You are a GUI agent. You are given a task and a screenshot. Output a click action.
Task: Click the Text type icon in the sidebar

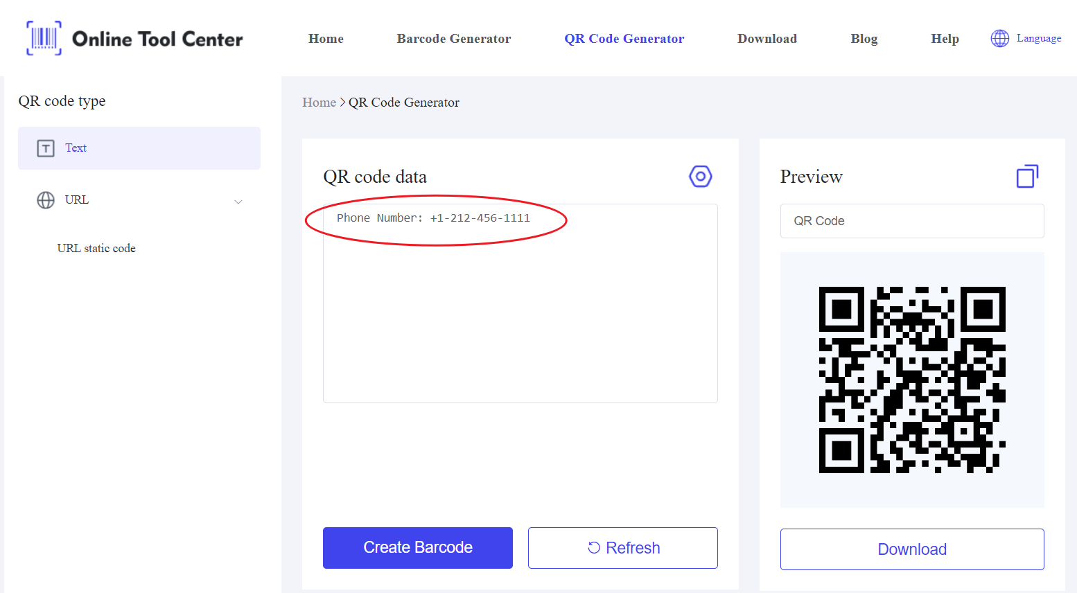[46, 148]
